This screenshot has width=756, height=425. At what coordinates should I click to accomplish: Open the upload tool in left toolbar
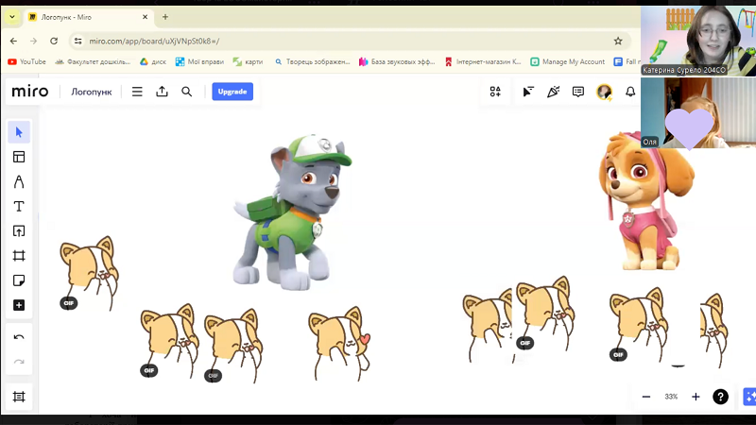[19, 230]
